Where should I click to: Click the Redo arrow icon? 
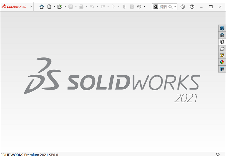[103, 7]
